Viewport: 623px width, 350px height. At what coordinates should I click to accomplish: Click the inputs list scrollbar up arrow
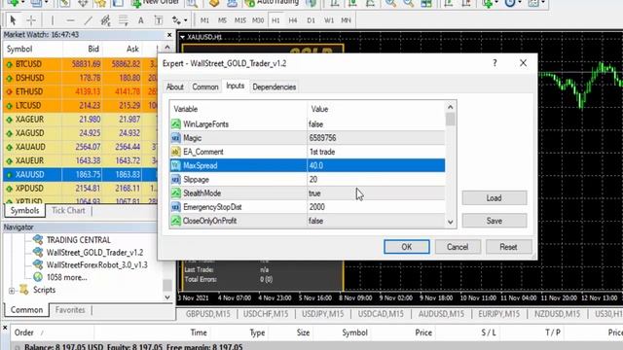click(x=450, y=107)
